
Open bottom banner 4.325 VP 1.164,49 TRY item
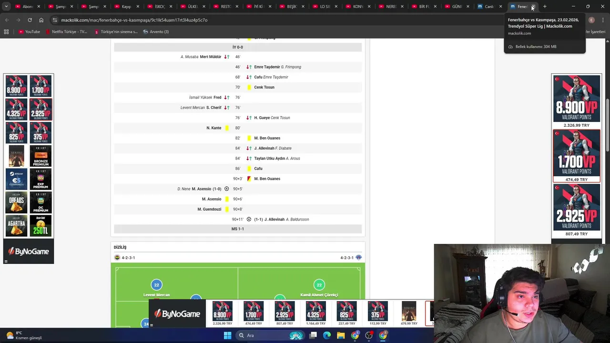(x=315, y=313)
